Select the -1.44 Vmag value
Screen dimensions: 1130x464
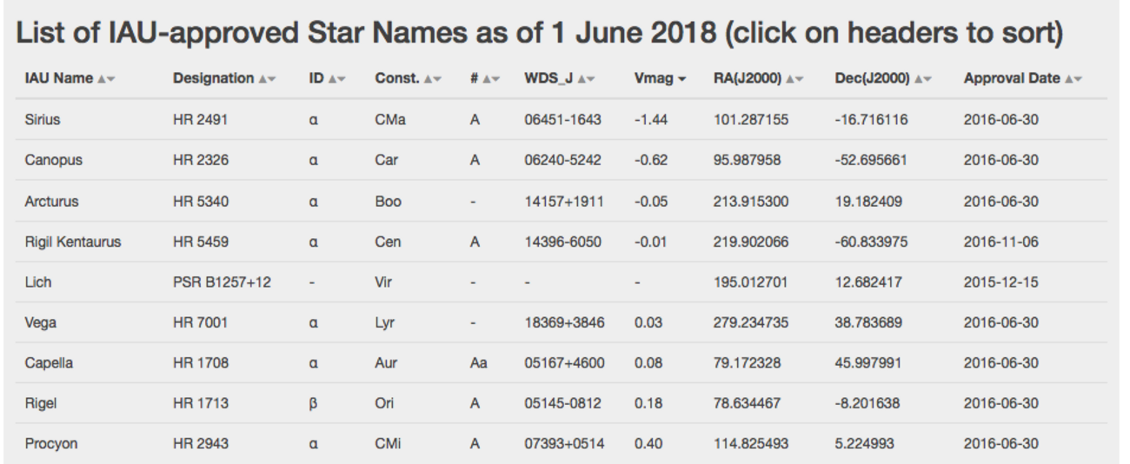pyautogui.click(x=651, y=120)
